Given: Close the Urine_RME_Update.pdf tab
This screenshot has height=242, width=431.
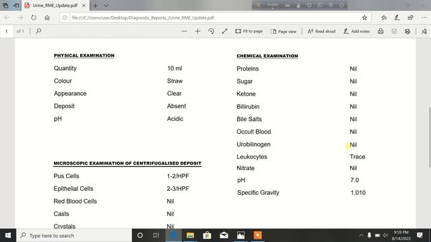Looking at the screenshot, I should [84, 5].
